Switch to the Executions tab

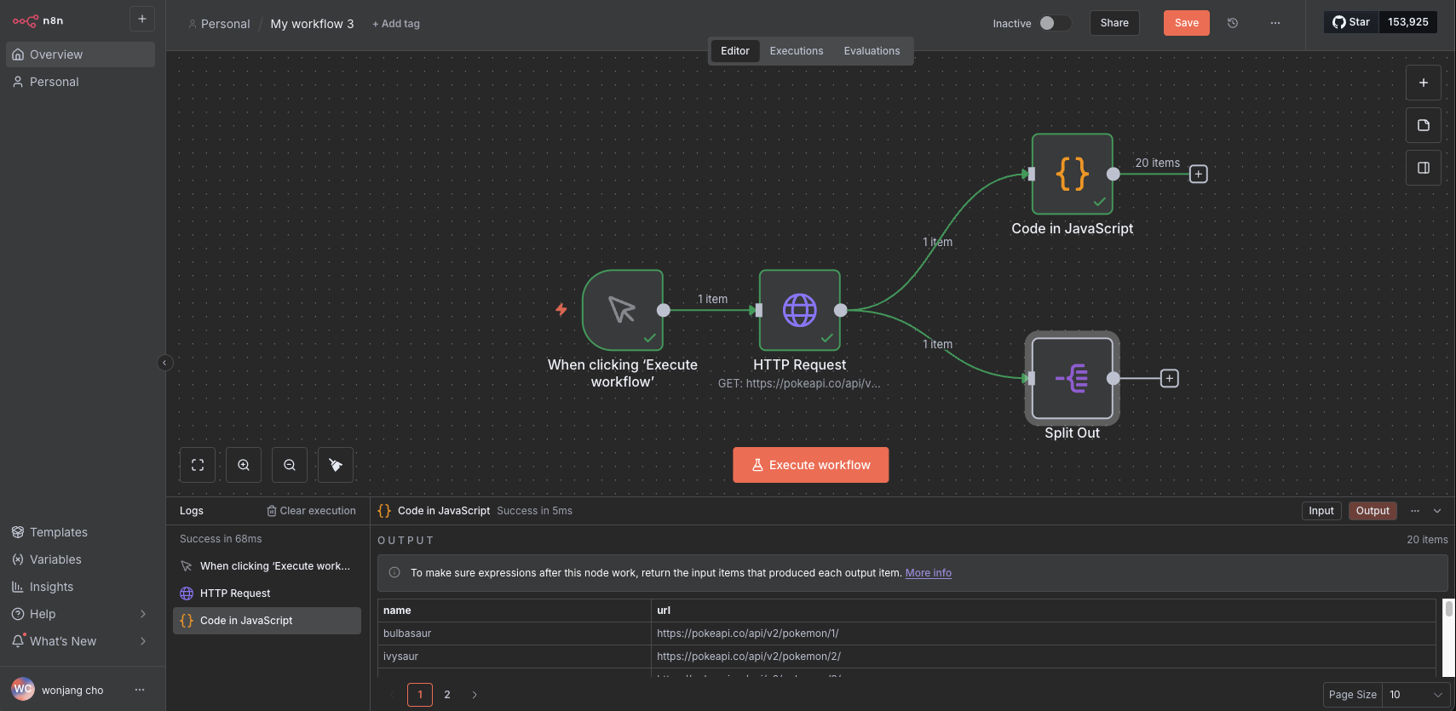coord(797,51)
